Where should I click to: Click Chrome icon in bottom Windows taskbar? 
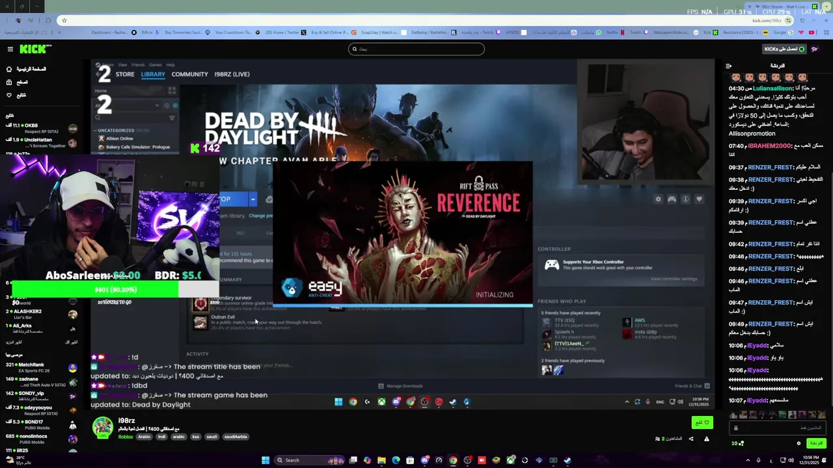pyautogui.click(x=453, y=460)
